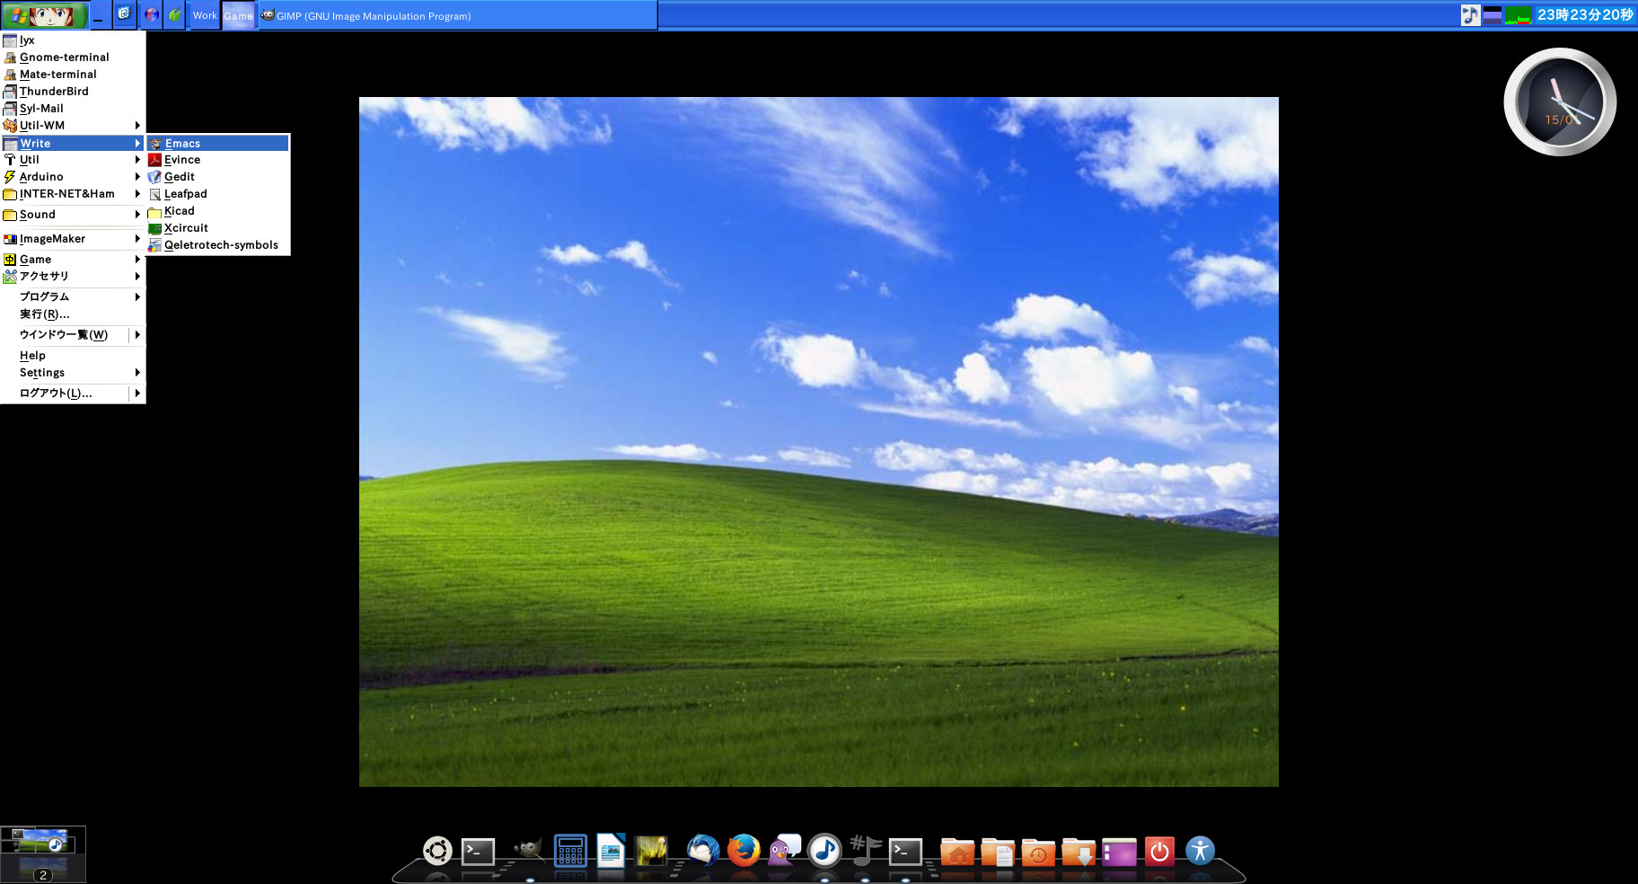Click the Ubuntu logo in the dock
The width and height of the screenshot is (1638, 884).
[437, 850]
